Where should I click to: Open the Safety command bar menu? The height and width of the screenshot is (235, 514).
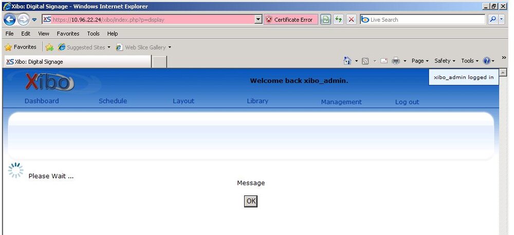[445, 61]
